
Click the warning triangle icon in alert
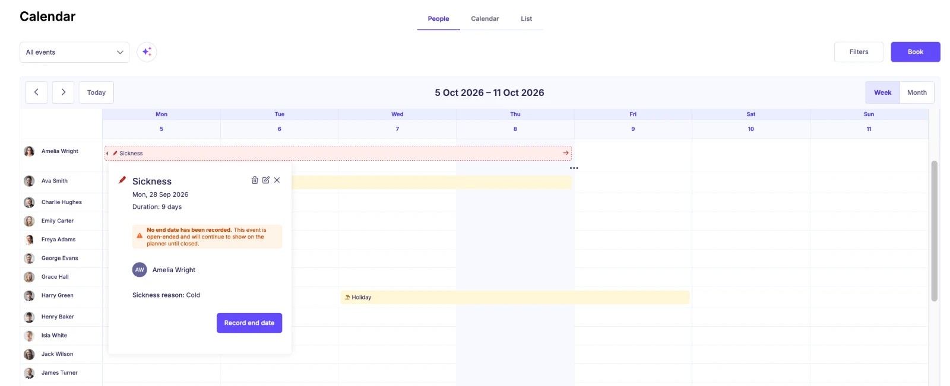pyautogui.click(x=140, y=236)
